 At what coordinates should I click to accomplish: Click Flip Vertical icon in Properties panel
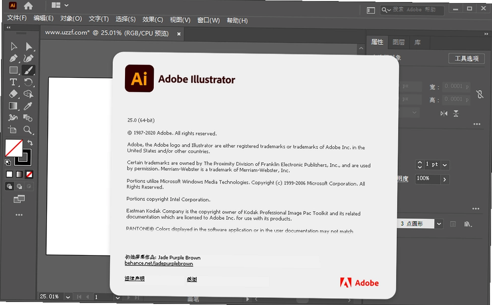click(456, 114)
